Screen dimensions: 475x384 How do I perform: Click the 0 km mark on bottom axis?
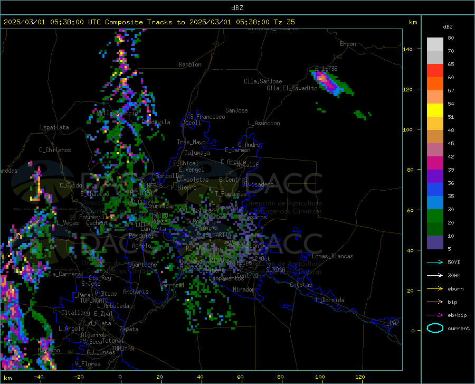(x=120, y=377)
